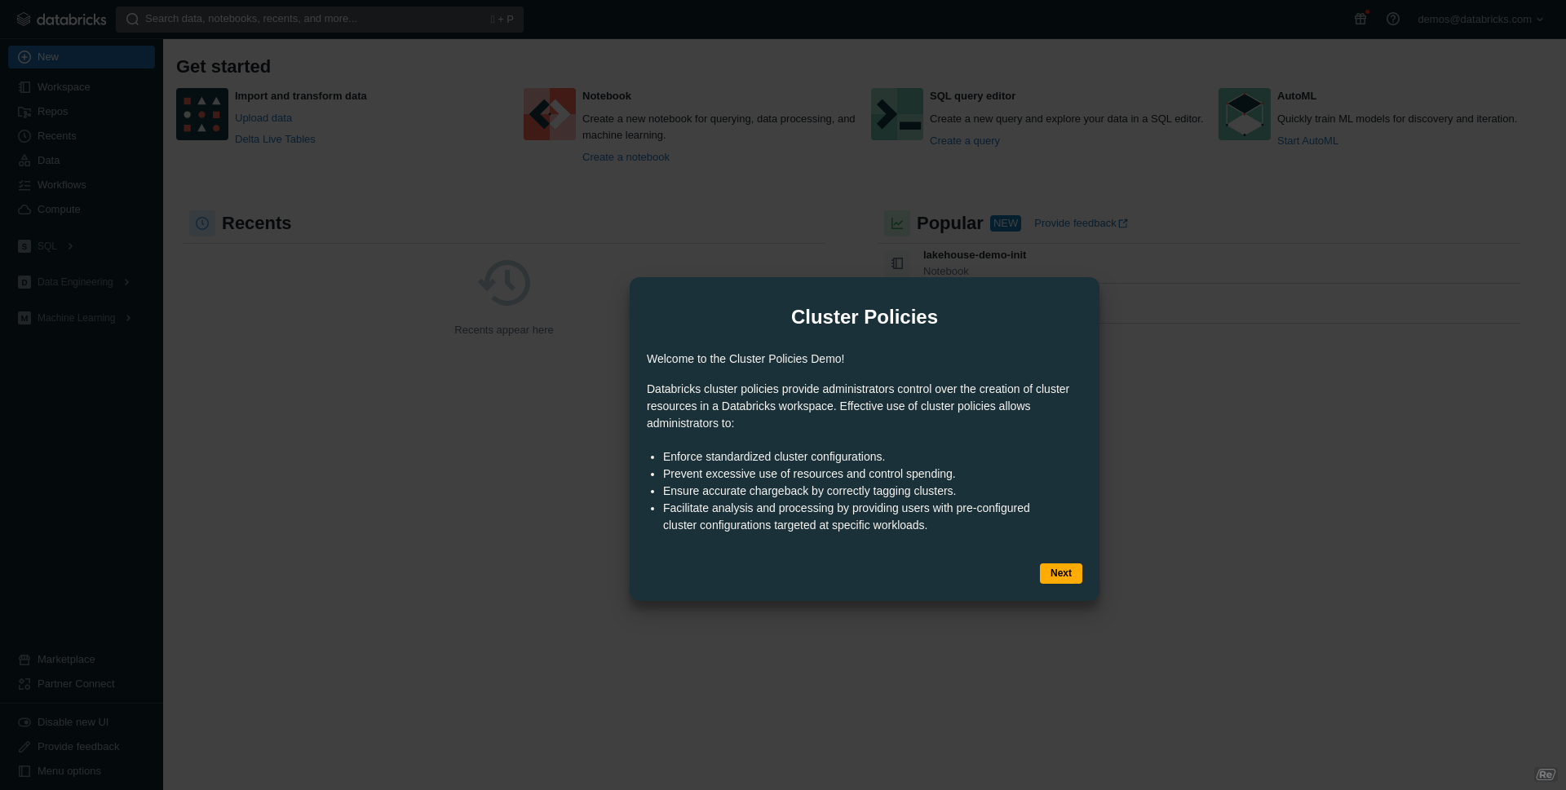The image size is (1566, 790).
Task: Click the Notebook card icon
Action: 548,114
